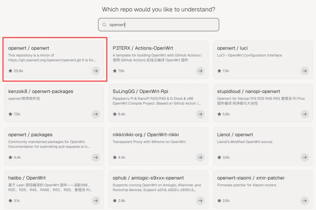Select the kenzok8 / openwrt-packages repo title
The image size is (316, 210).
[x=41, y=91]
